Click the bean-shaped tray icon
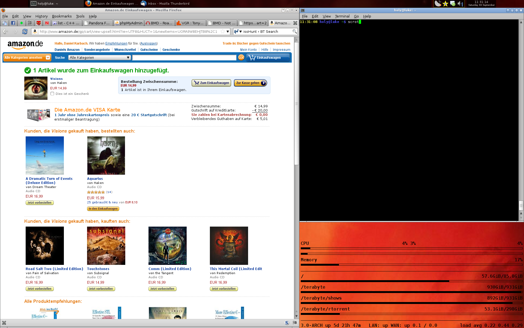This screenshot has height=328, width=524. (x=438, y=4)
